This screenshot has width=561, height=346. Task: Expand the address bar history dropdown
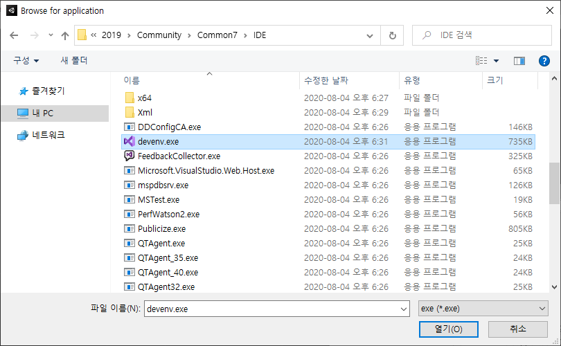point(370,35)
